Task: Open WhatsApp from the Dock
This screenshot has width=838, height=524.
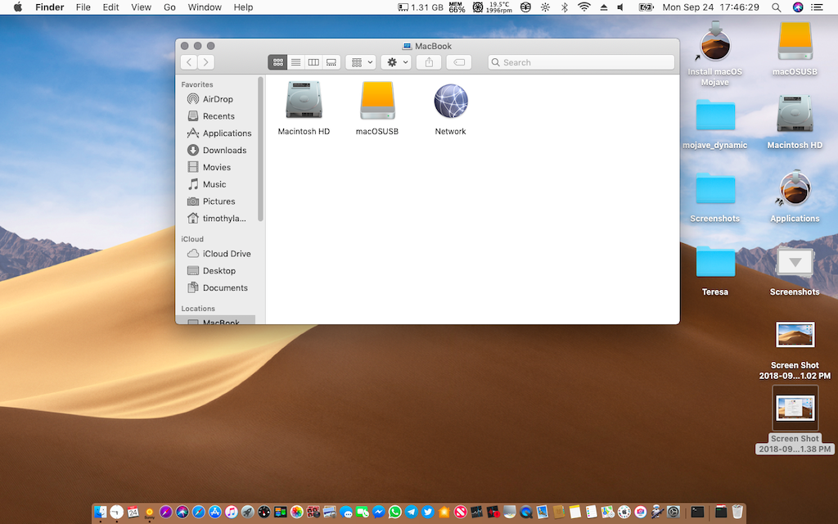Action: pyautogui.click(x=395, y=512)
